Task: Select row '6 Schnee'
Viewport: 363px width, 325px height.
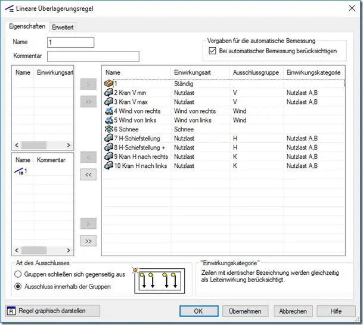Action: [224, 129]
